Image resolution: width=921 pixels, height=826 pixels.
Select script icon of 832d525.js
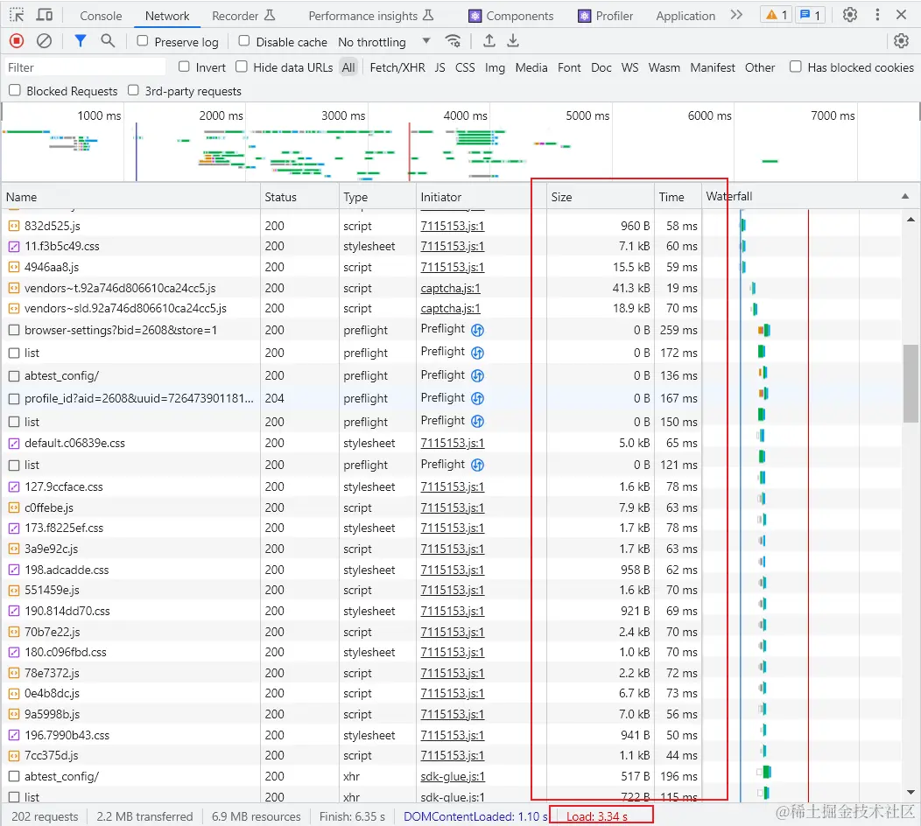(14, 226)
